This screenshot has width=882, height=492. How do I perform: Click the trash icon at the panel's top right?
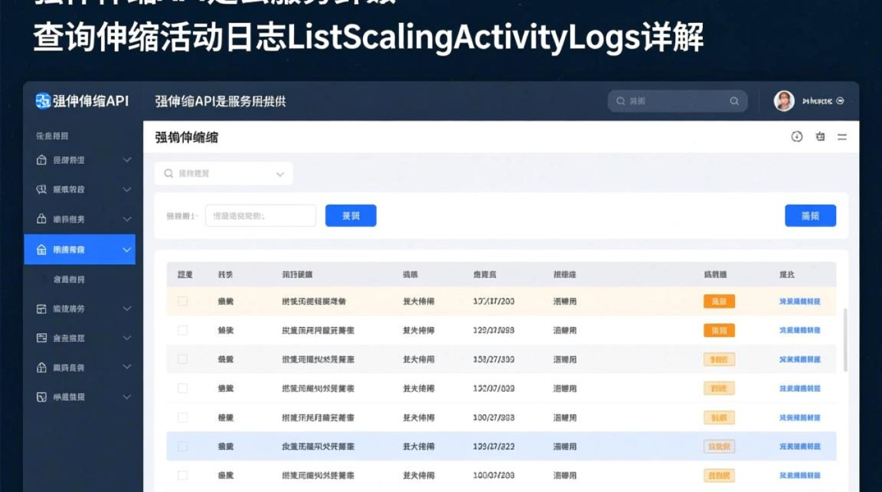tap(820, 137)
